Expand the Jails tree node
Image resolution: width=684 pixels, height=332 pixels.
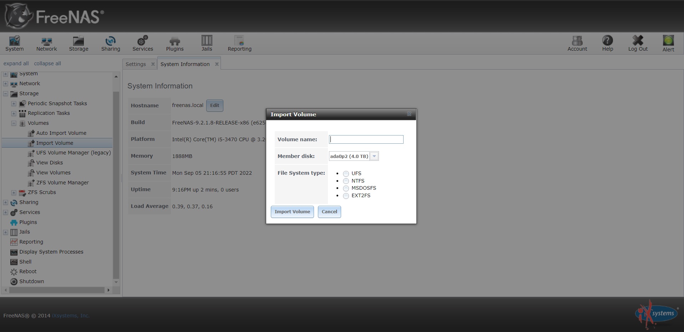tap(5, 232)
